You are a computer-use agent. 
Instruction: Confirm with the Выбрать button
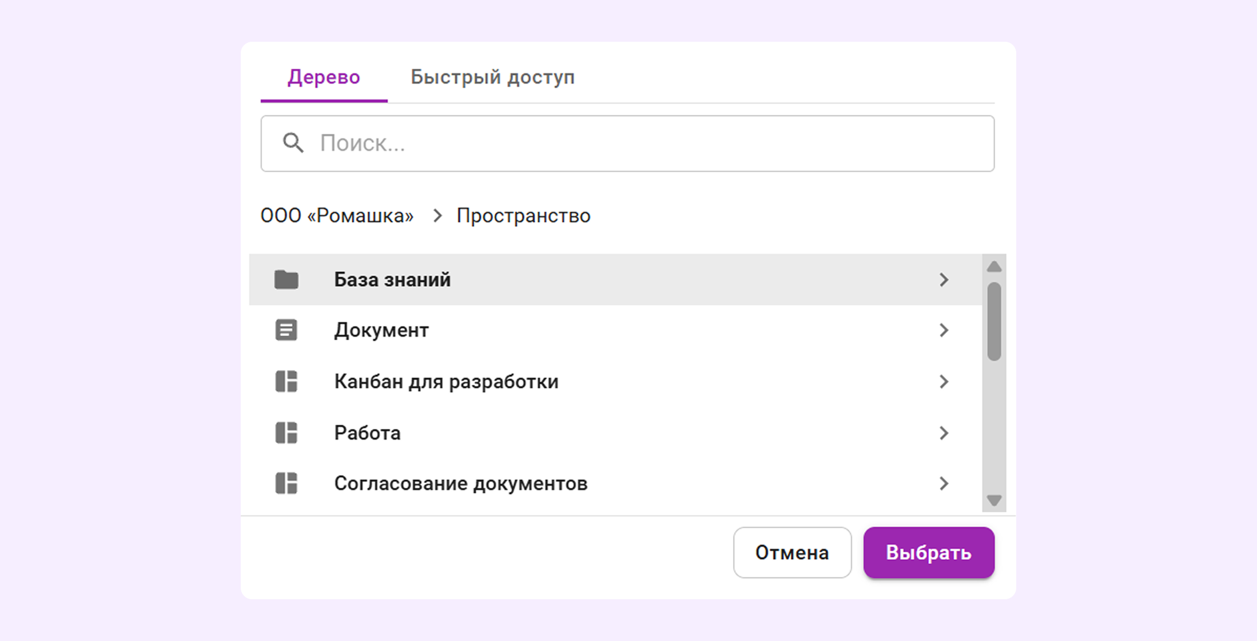929,552
